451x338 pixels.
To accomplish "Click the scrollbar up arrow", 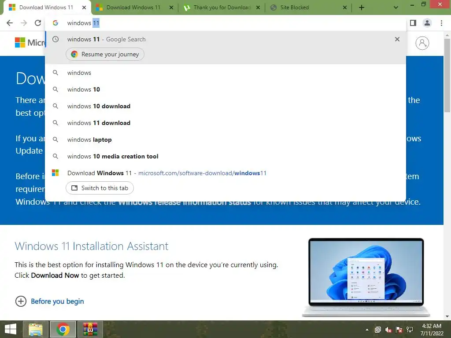I will 447,35.
